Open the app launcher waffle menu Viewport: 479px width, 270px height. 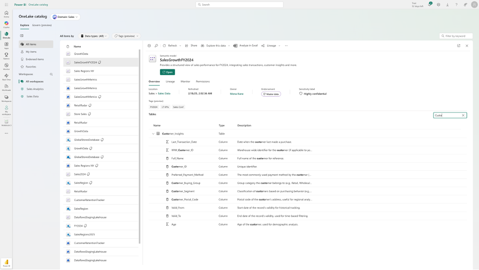(7, 5)
